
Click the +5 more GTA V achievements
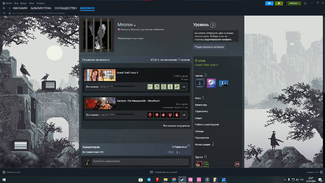[x=184, y=87]
